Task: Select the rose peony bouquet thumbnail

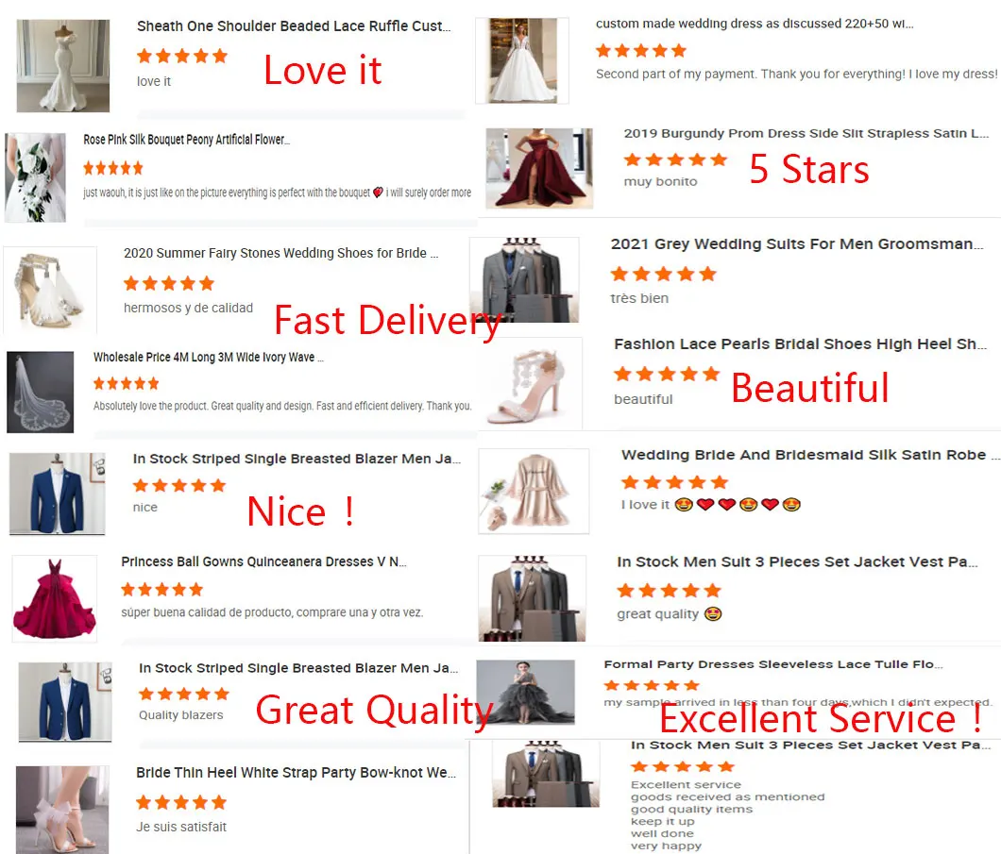Action: [35, 177]
